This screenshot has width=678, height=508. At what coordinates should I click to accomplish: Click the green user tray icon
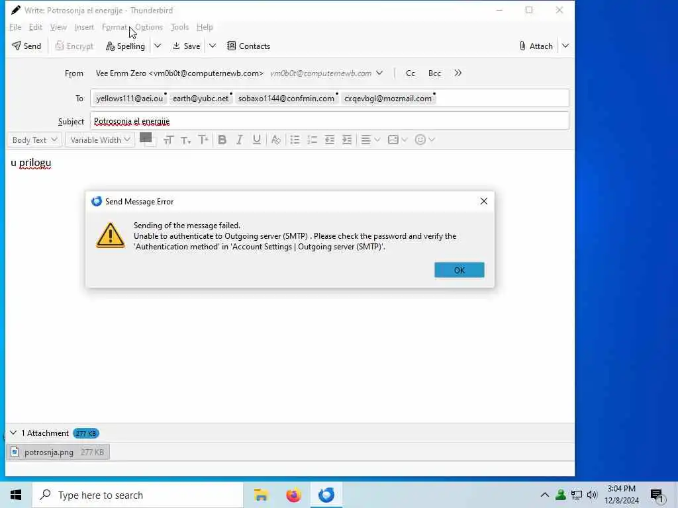(561, 495)
